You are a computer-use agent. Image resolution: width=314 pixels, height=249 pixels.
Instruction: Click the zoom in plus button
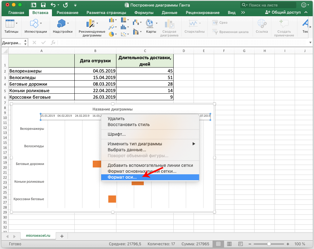pyautogui.click(x=288, y=244)
